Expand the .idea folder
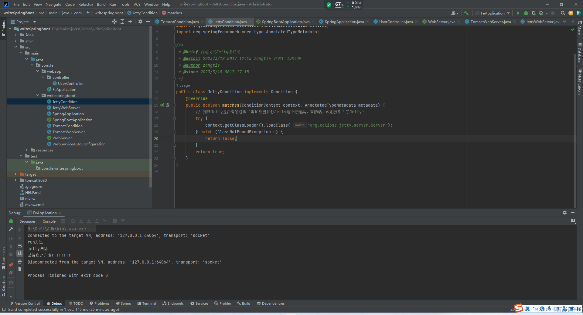The image size is (583, 315). (15, 35)
